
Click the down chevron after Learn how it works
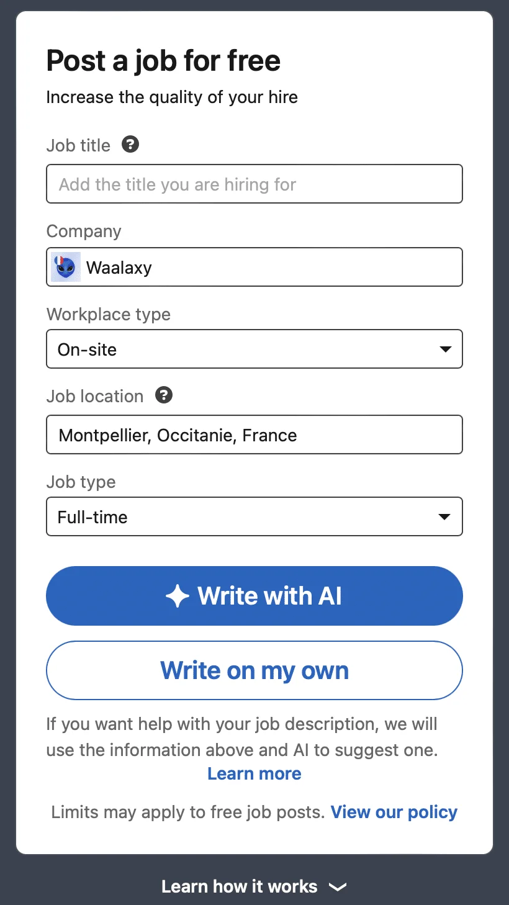(x=337, y=887)
